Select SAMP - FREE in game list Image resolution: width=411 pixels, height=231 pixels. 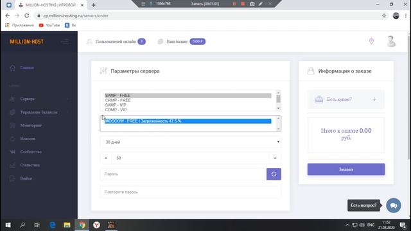(188, 96)
